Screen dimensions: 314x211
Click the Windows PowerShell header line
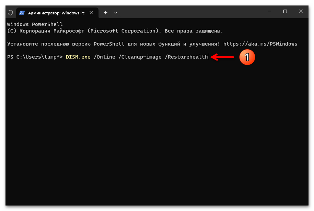click(35, 24)
